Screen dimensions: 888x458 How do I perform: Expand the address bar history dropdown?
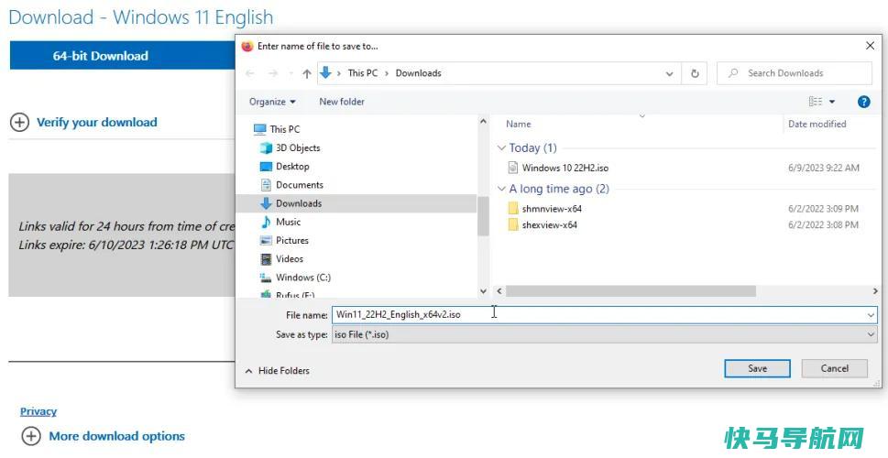coord(669,73)
